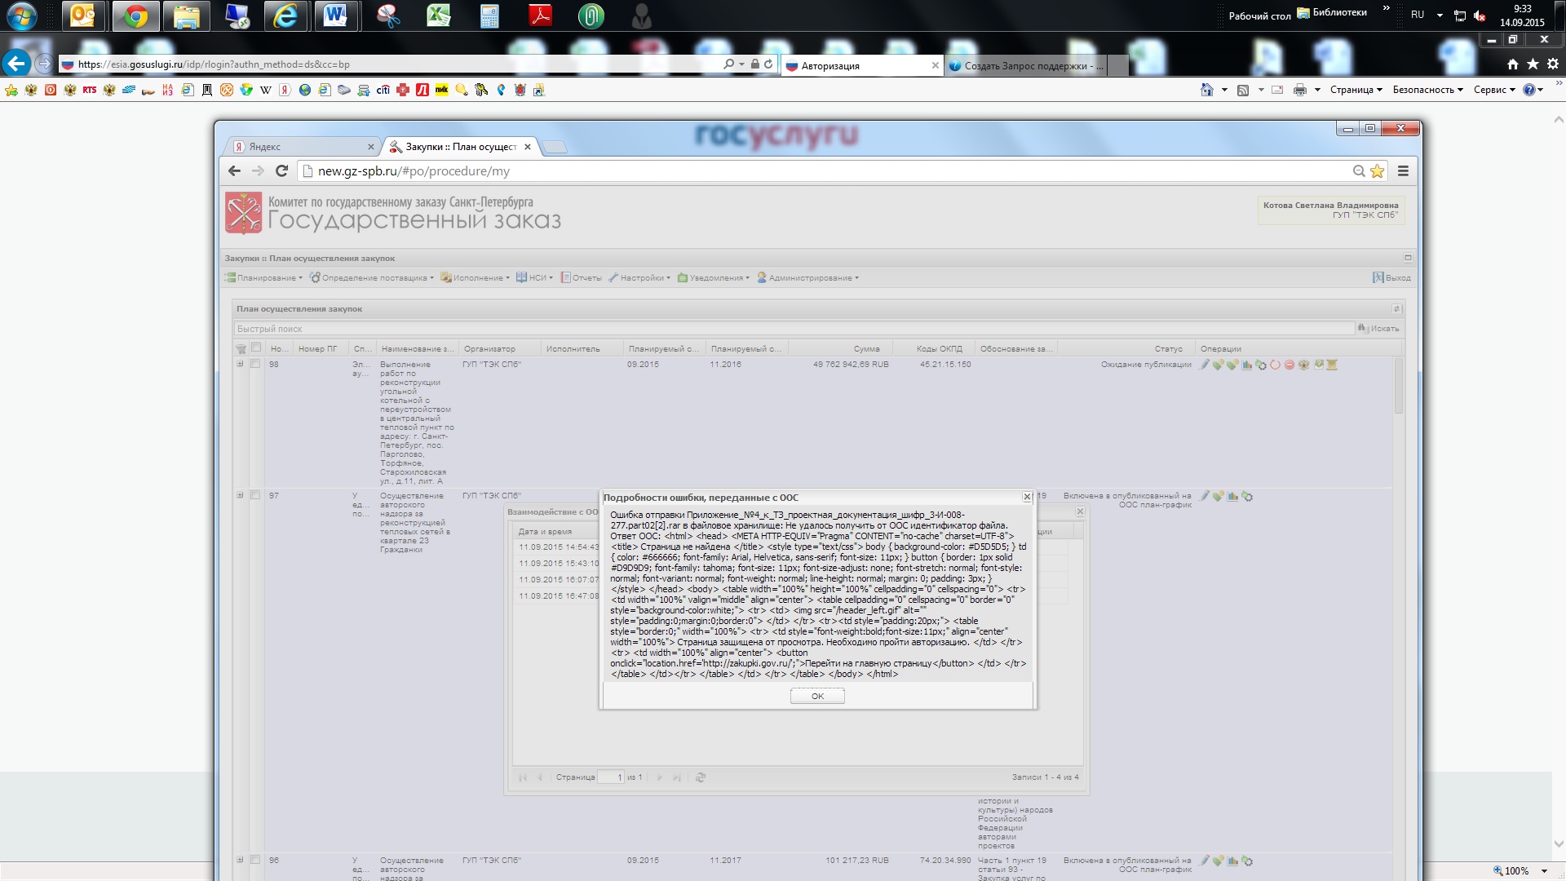The height and width of the screenshot is (881, 1566).
Task: Toggle checkbox for row 96
Action: click(x=255, y=860)
